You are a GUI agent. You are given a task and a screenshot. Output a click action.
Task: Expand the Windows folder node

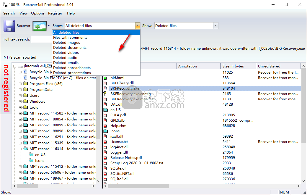pos(20,101)
